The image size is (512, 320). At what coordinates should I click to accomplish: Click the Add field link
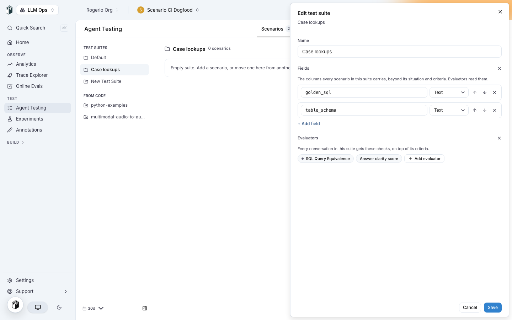pos(309,124)
